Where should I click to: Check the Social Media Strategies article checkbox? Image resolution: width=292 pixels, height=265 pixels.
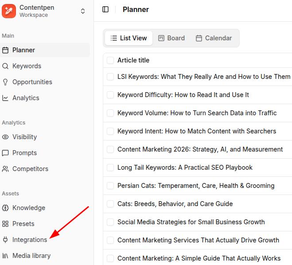(110, 222)
